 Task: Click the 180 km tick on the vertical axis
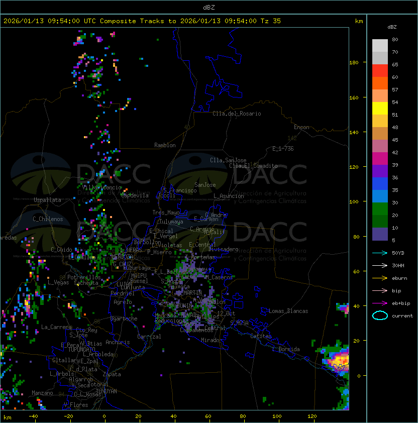click(x=354, y=62)
